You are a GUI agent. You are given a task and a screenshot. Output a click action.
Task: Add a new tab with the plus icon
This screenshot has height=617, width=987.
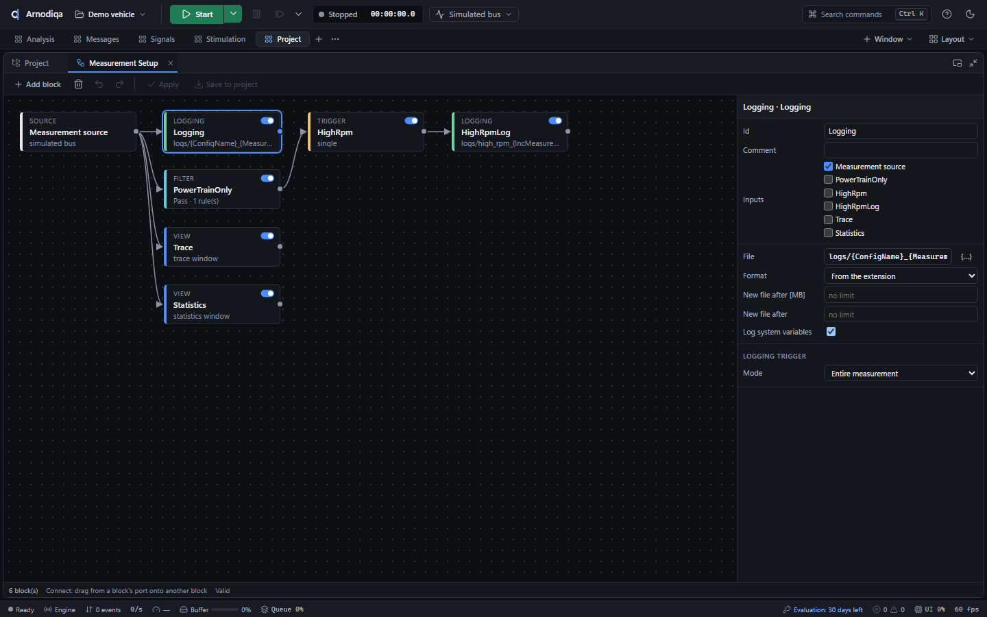(319, 39)
